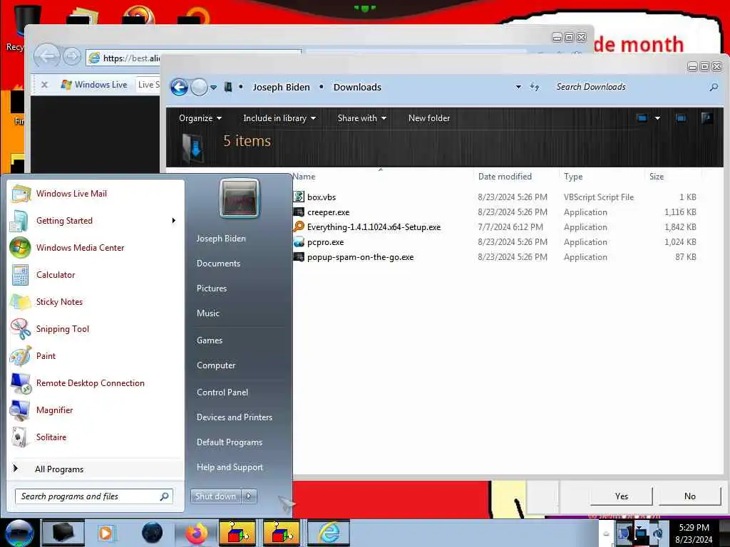Open Devices and Printers
Image resolution: width=730 pixels, height=547 pixels.
234,417
